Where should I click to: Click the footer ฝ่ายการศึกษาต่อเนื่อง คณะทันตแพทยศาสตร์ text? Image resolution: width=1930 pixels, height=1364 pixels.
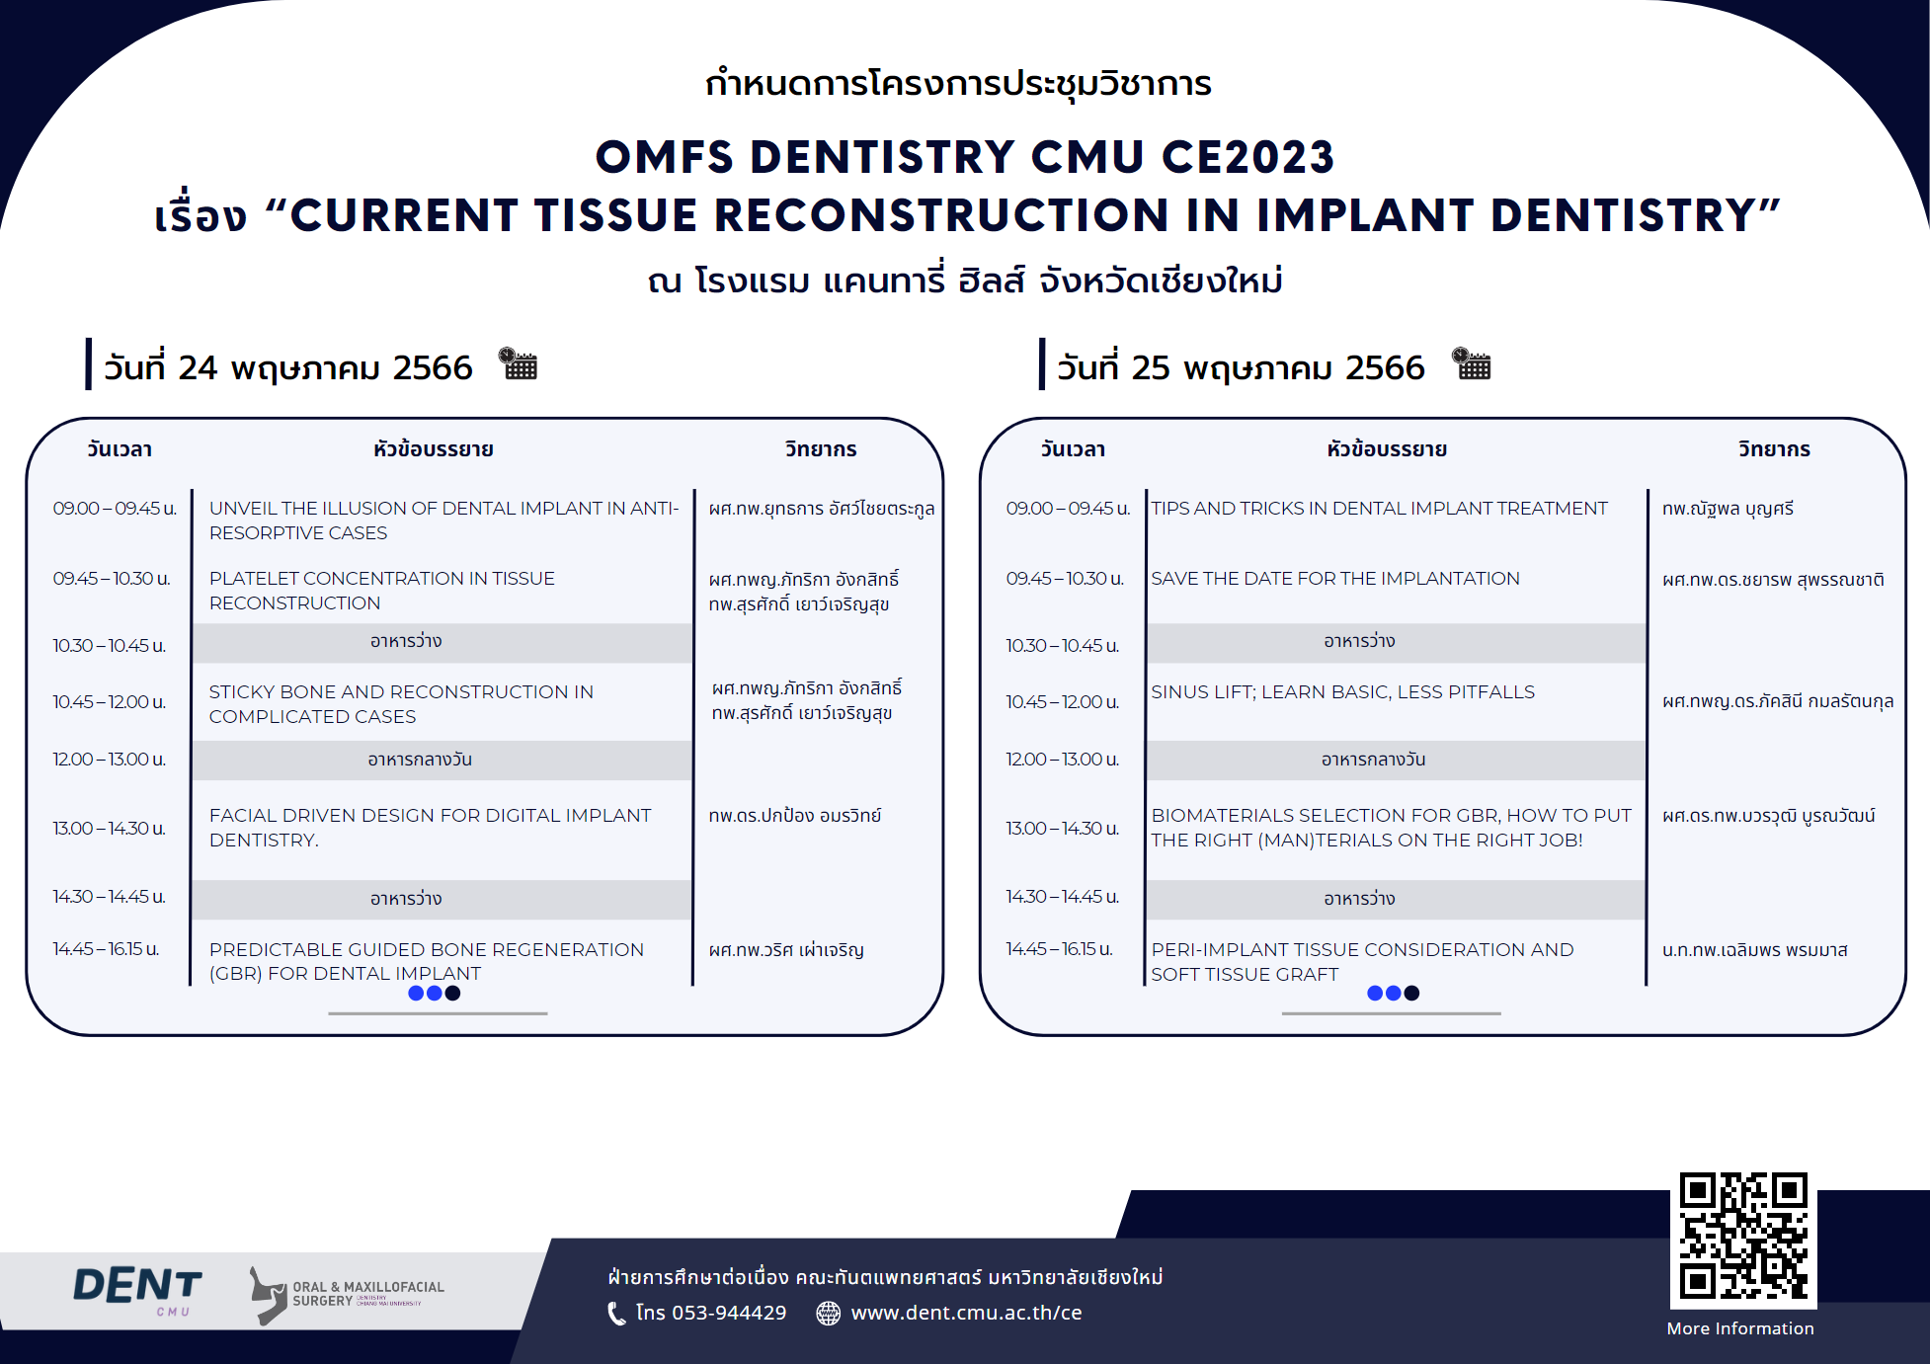[885, 1276]
